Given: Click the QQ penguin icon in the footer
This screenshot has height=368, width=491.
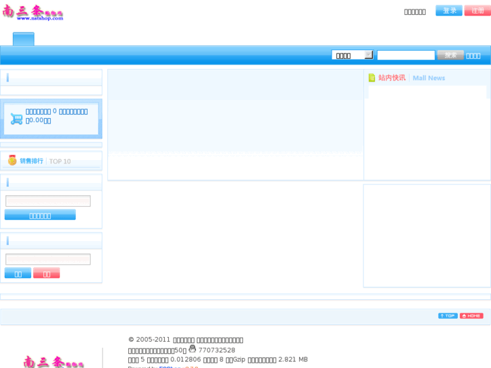Looking at the screenshot, I should tap(192, 348).
